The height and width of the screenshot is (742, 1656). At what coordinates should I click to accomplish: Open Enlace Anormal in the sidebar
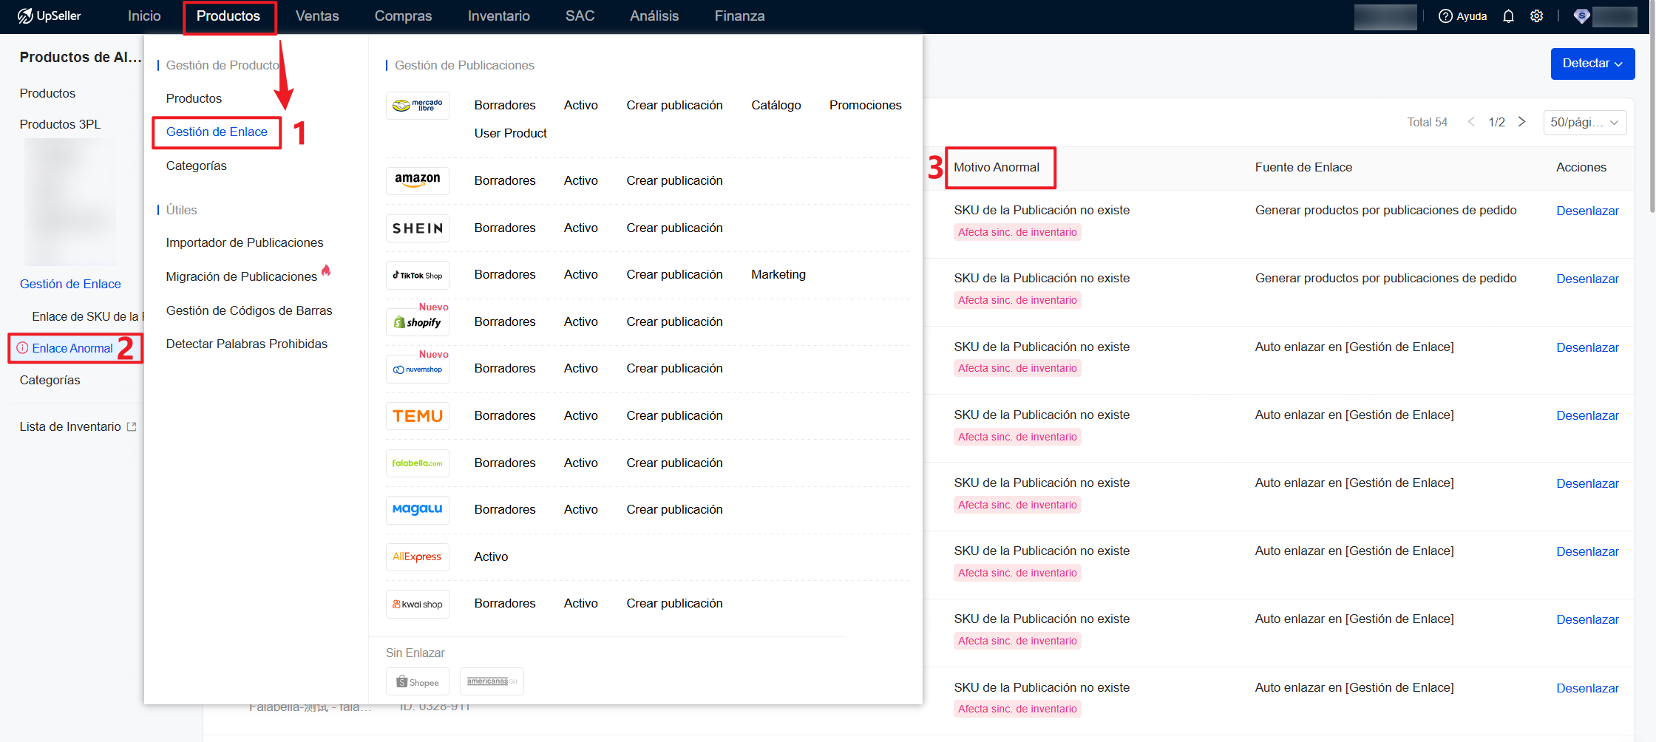pyautogui.click(x=72, y=348)
